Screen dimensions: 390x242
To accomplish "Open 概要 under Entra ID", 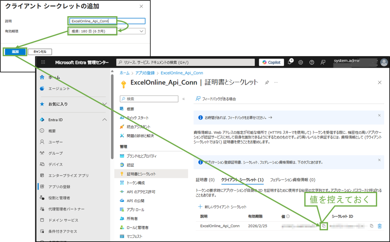I will click(52, 131).
